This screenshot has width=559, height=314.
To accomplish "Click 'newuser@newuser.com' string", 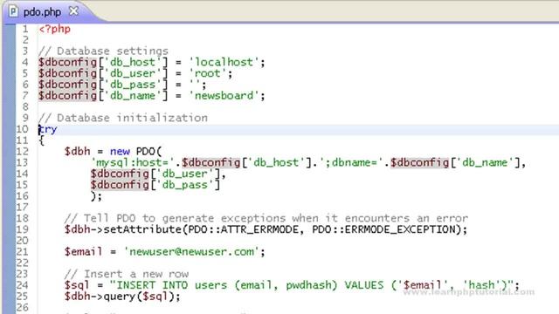I will point(191,252).
